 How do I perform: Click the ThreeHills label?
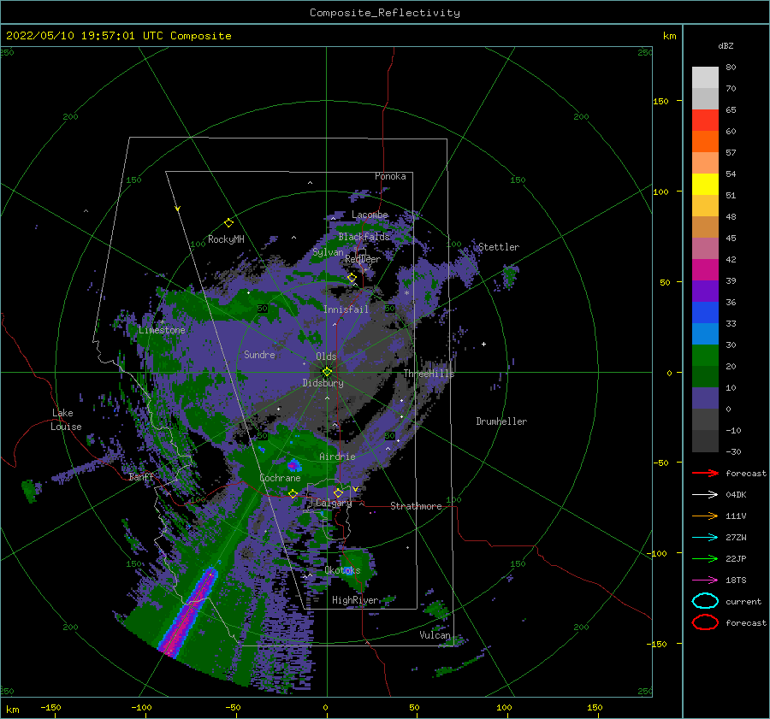coord(429,374)
